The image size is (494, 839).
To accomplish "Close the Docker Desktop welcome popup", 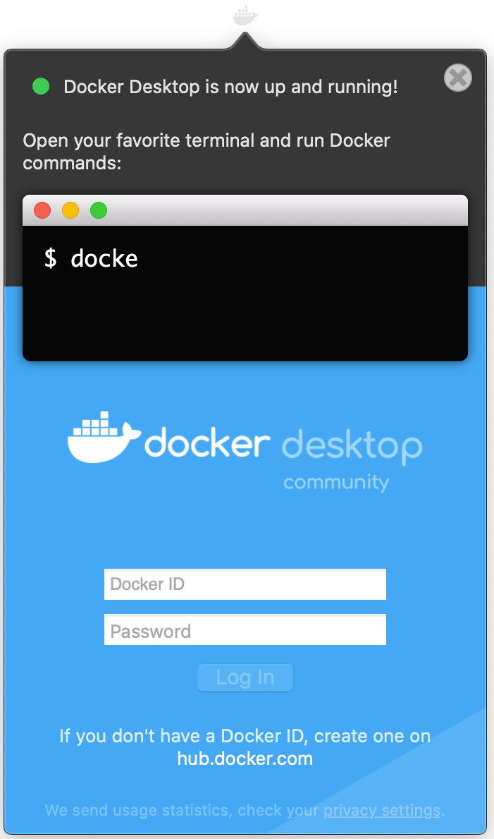I will pyautogui.click(x=458, y=78).
